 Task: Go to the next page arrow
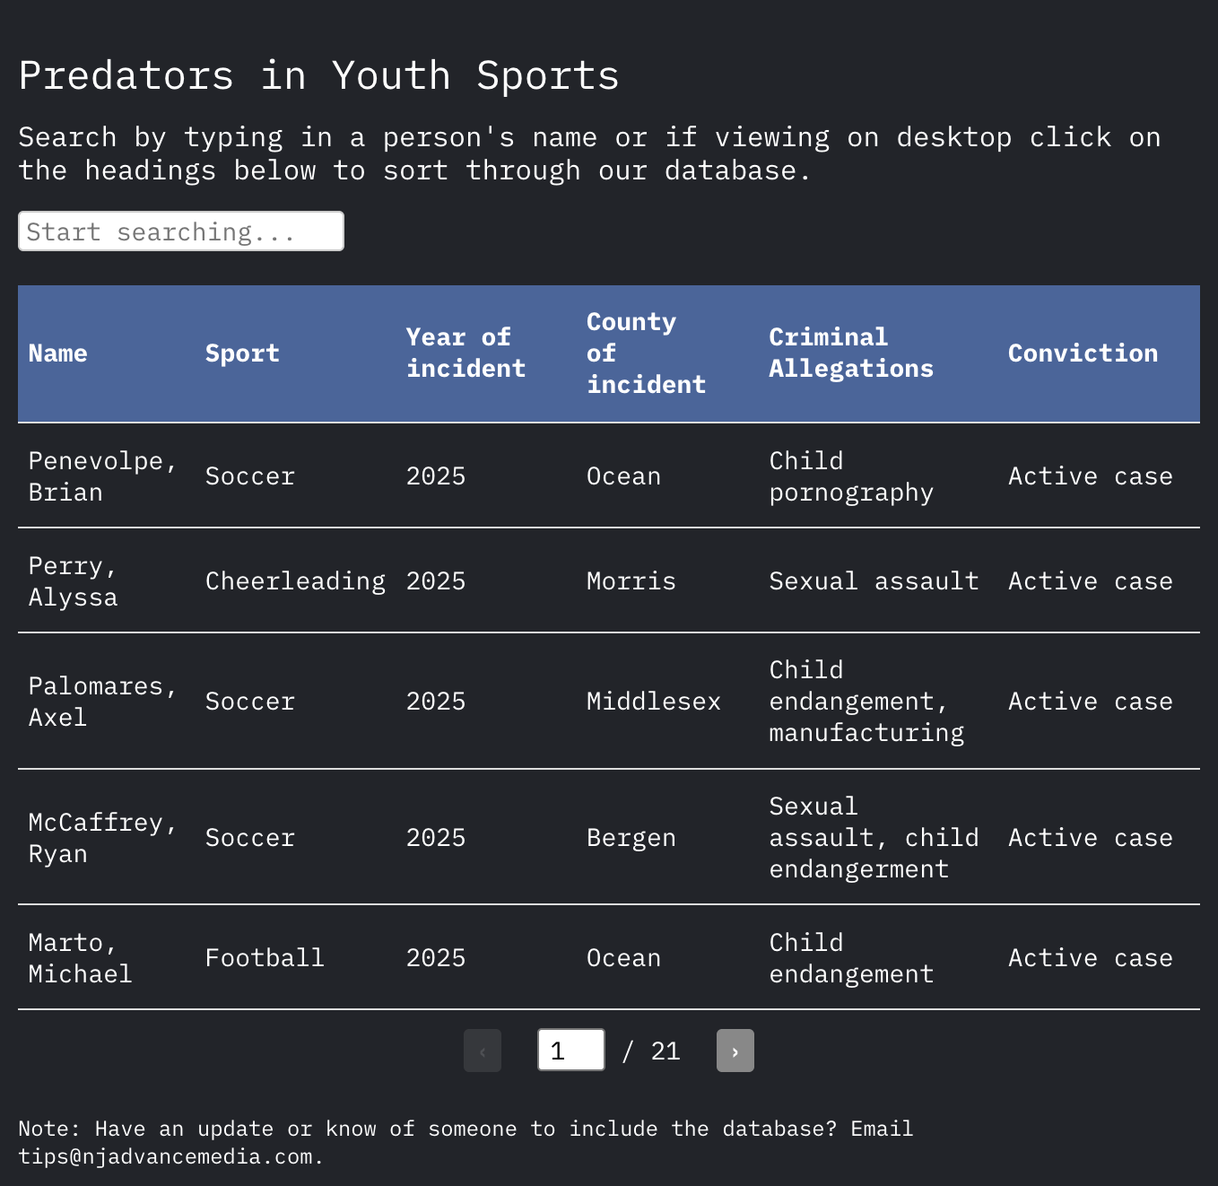tap(735, 1051)
